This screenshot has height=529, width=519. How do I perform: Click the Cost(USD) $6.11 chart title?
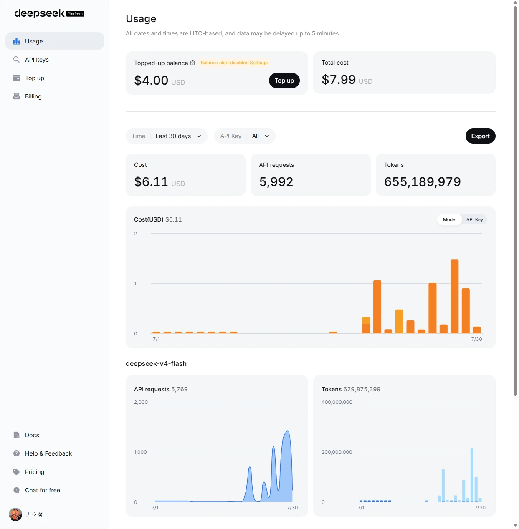click(x=158, y=219)
